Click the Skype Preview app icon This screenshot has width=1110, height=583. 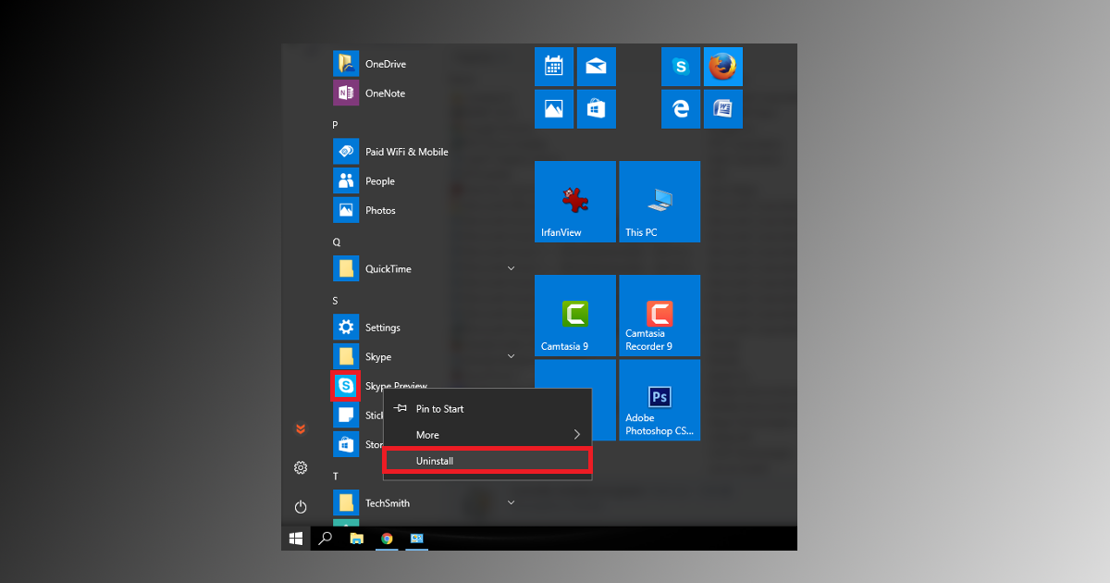click(x=346, y=386)
